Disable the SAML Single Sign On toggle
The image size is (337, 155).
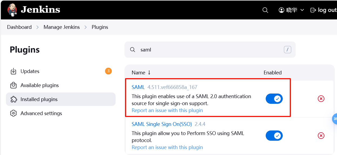click(274, 136)
